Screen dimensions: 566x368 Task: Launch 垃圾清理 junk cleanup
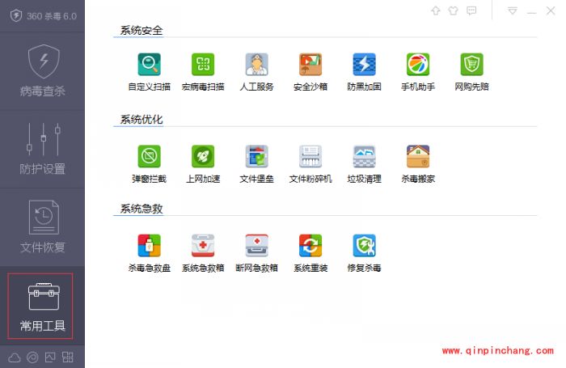pyautogui.click(x=364, y=163)
